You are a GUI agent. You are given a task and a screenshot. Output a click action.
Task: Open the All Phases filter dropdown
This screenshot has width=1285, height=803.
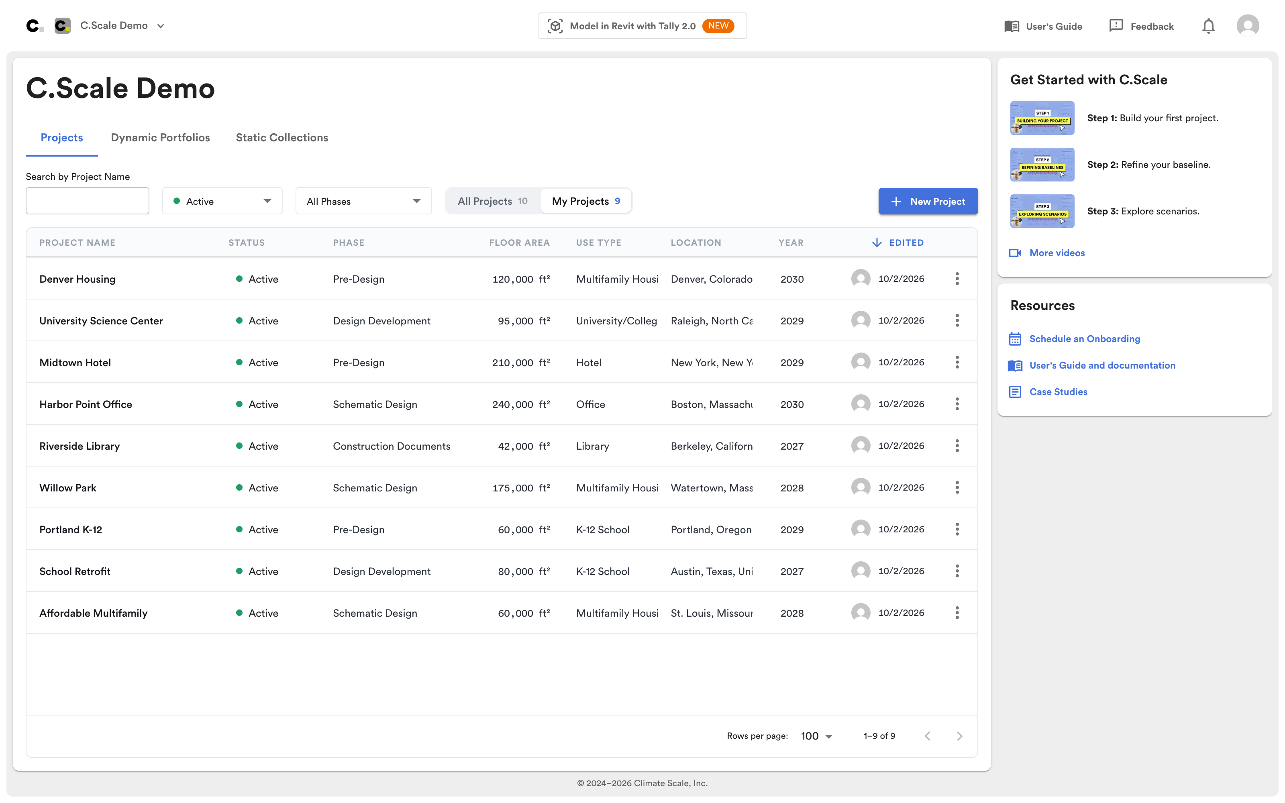coord(363,201)
